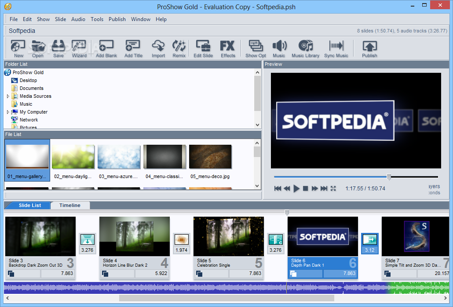Image resolution: width=453 pixels, height=307 pixels.
Task: Open the Edit menu
Action: coord(27,19)
